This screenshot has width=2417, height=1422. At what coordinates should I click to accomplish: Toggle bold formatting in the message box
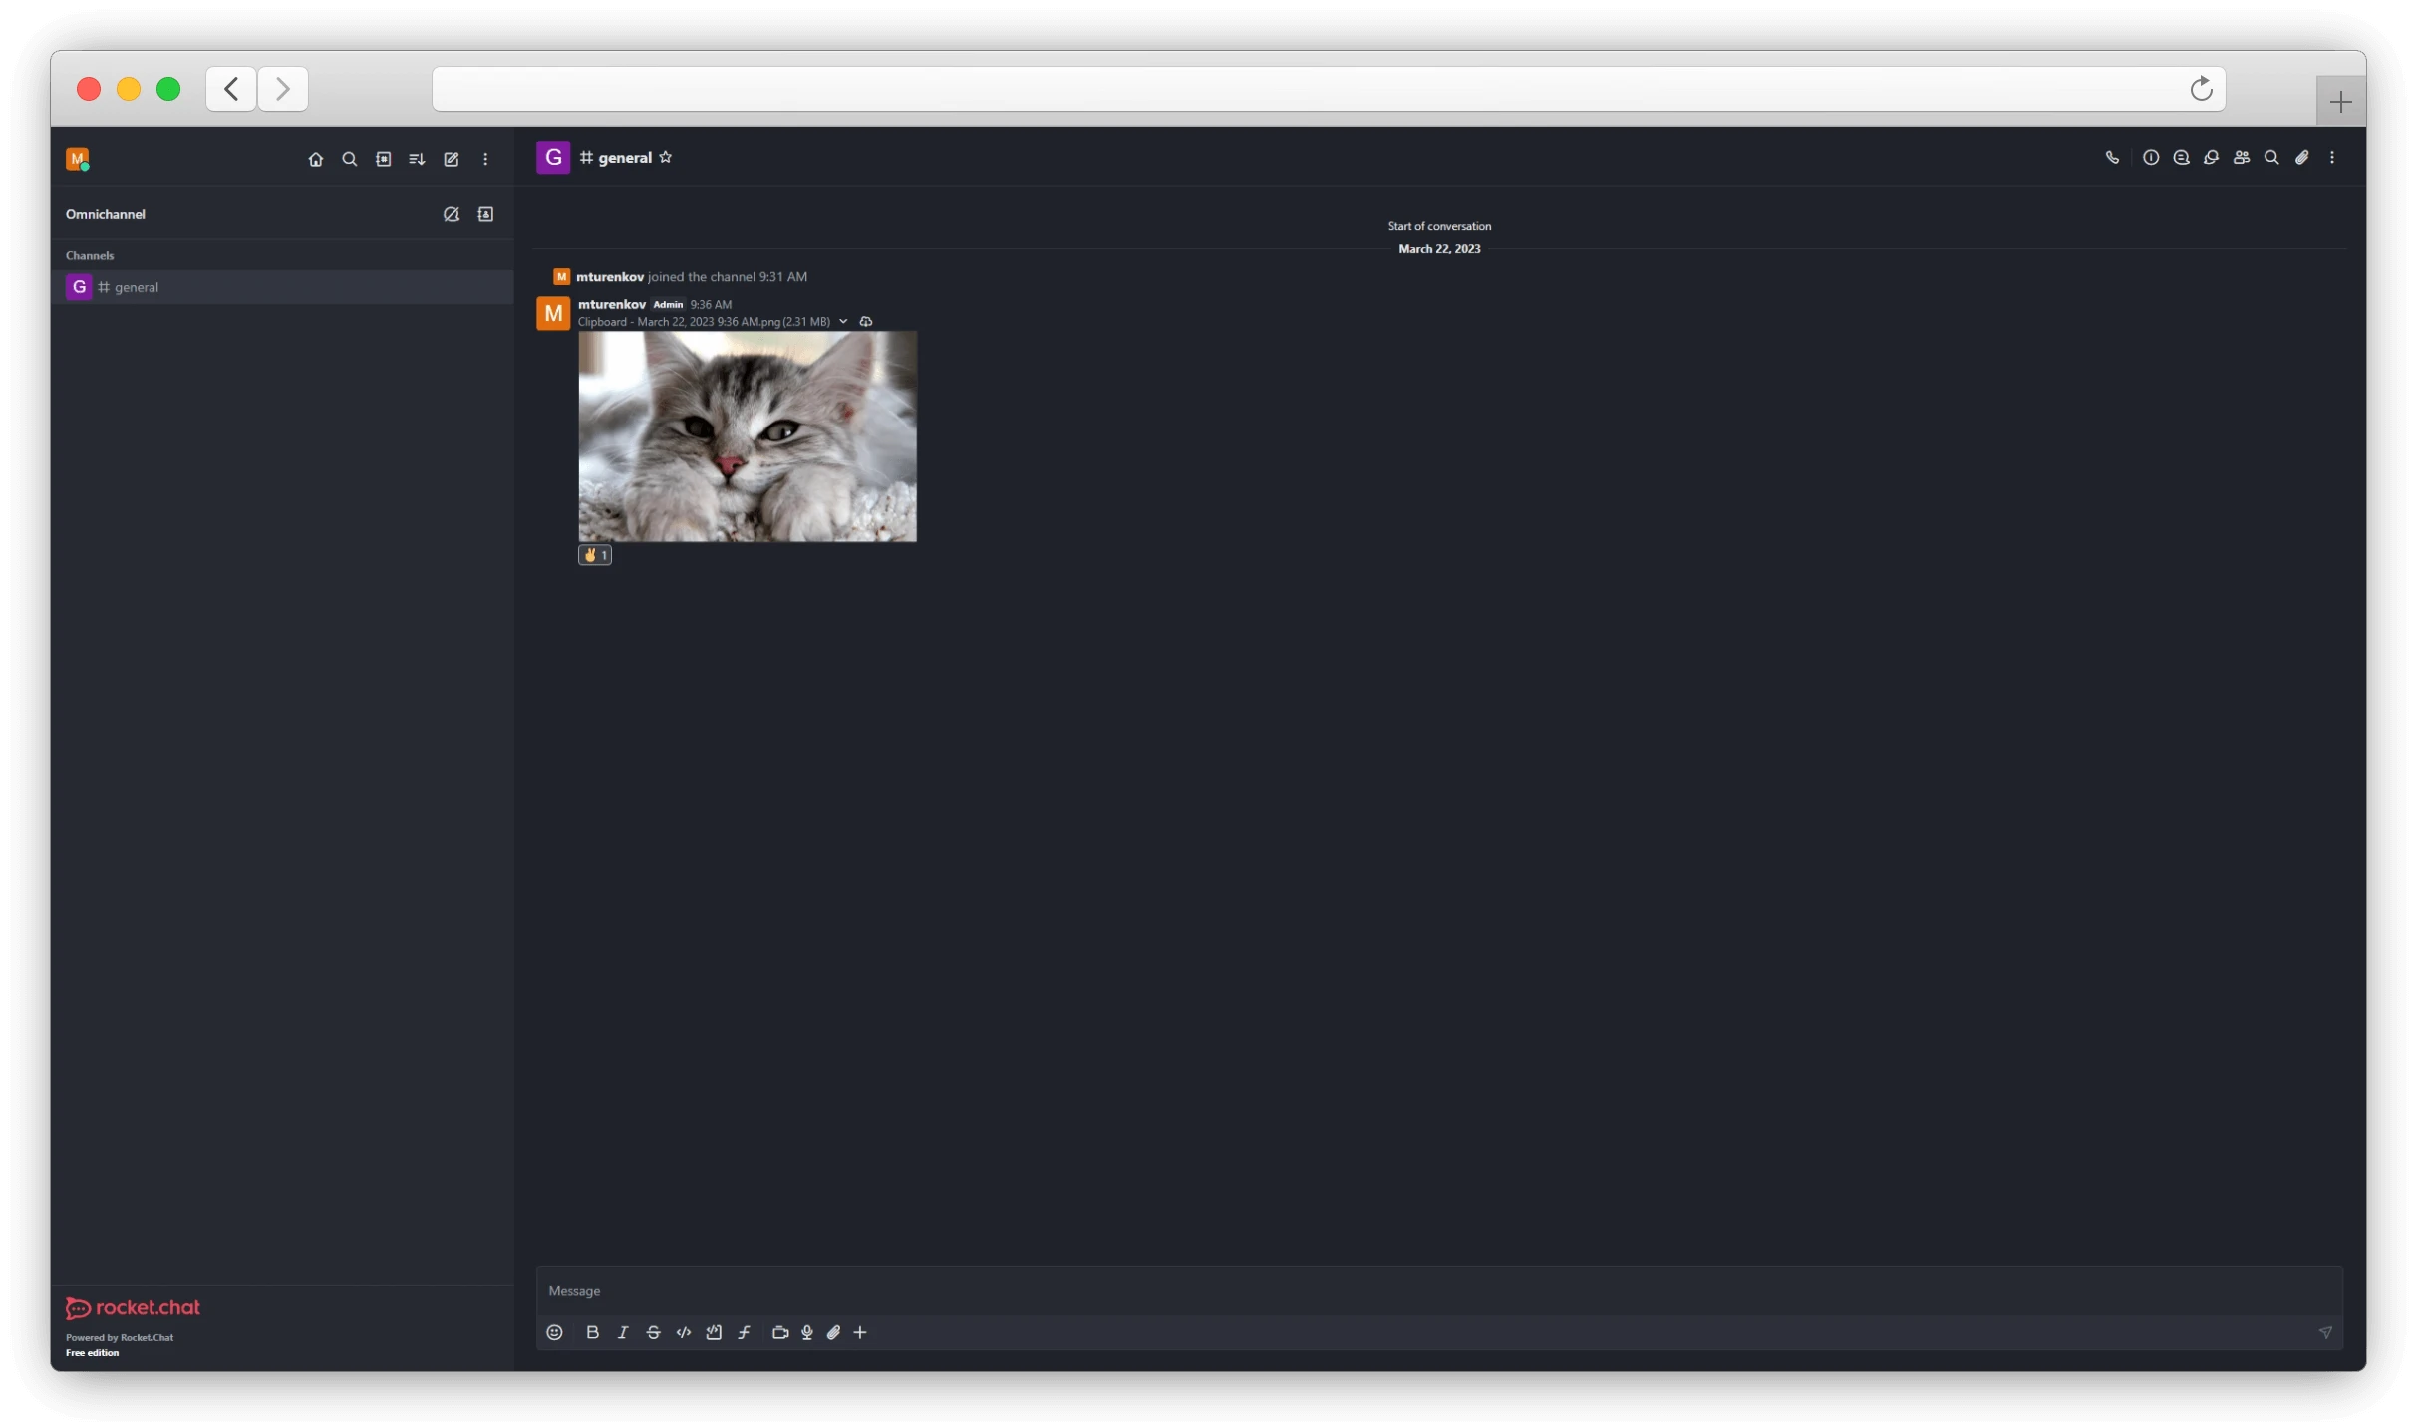(592, 1332)
